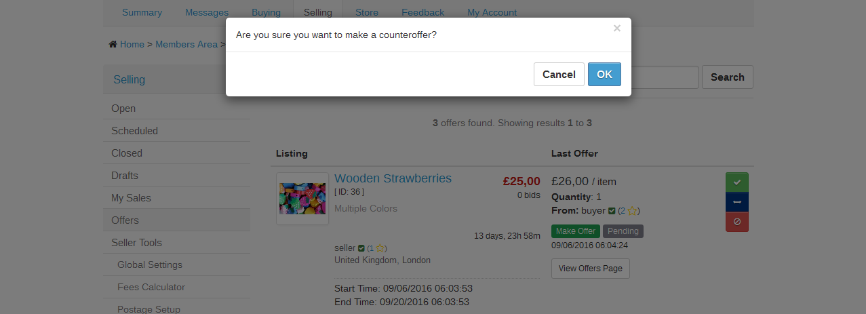Cancel the counteroffer confirmation
Viewport: 866px width, 314px height.
coord(559,75)
